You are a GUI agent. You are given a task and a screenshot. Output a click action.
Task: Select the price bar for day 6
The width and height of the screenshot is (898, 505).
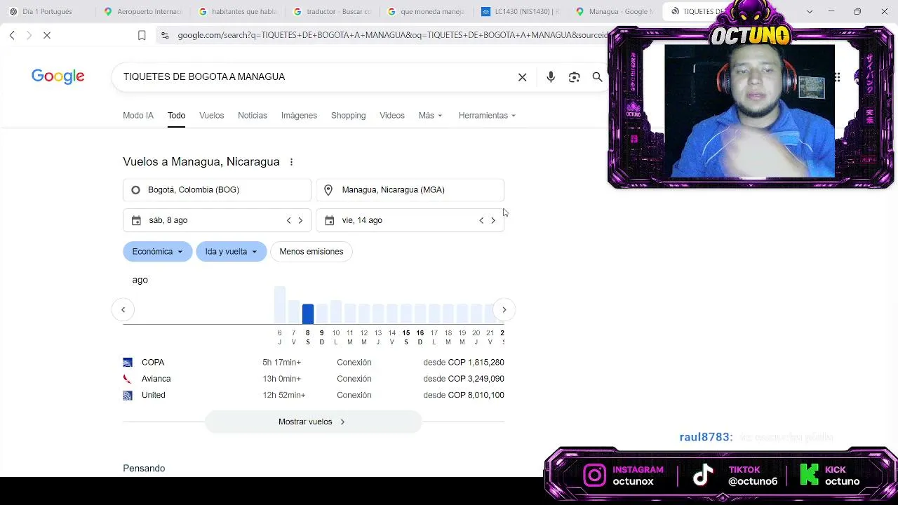click(x=280, y=305)
